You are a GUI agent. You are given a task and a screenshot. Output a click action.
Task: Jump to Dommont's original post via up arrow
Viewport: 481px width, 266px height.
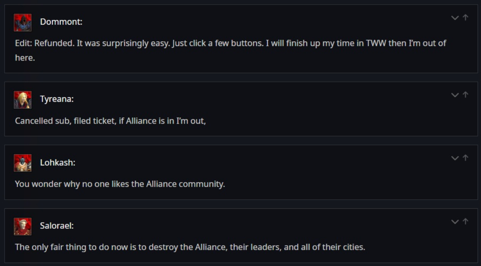pyautogui.click(x=466, y=18)
